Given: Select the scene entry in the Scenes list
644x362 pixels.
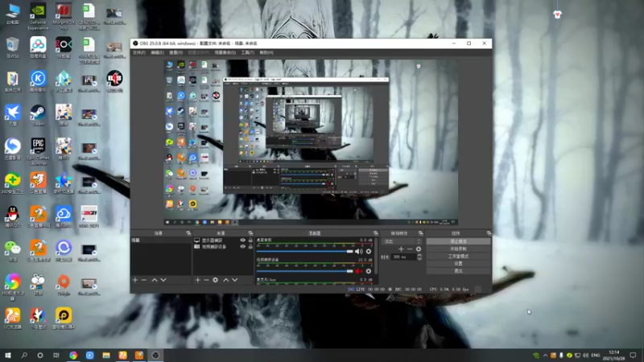Looking at the screenshot, I should (x=161, y=240).
